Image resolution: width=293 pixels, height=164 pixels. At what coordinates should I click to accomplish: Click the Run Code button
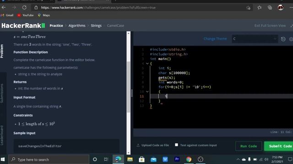click(x=249, y=146)
